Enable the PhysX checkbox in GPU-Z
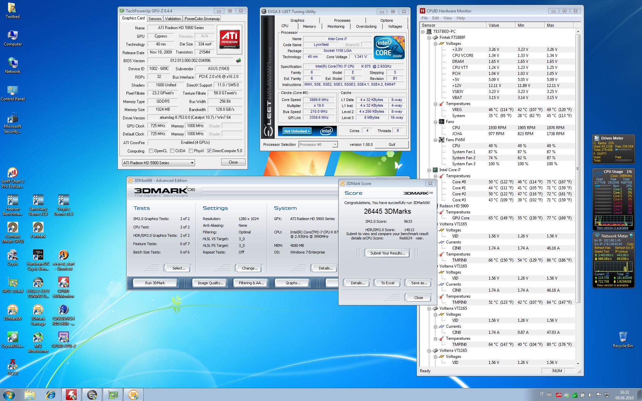The image size is (642, 401). coord(191,151)
